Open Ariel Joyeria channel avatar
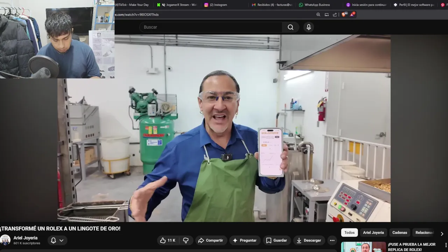 point(5,240)
